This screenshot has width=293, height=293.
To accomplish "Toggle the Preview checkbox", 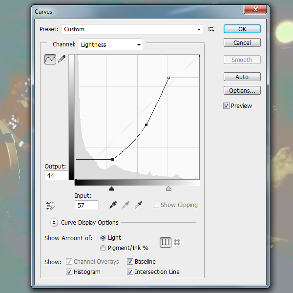I will (226, 106).
